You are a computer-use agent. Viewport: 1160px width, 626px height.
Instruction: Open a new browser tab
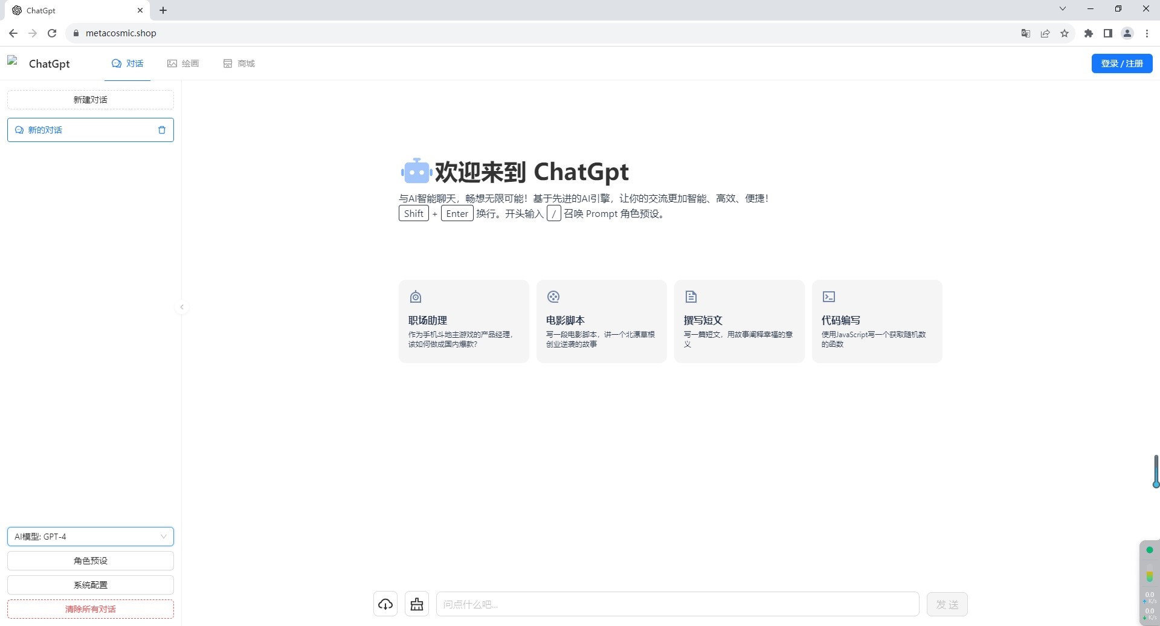[x=163, y=10]
